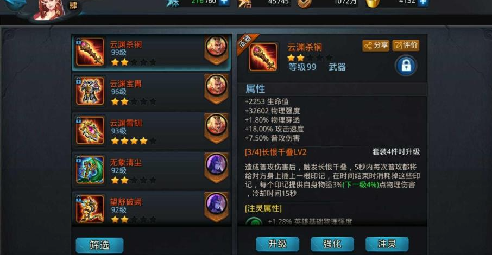This screenshot has width=492, height=255.
Task: Select the 云渊杀铜 weapon icon in list
Action: click(x=90, y=52)
